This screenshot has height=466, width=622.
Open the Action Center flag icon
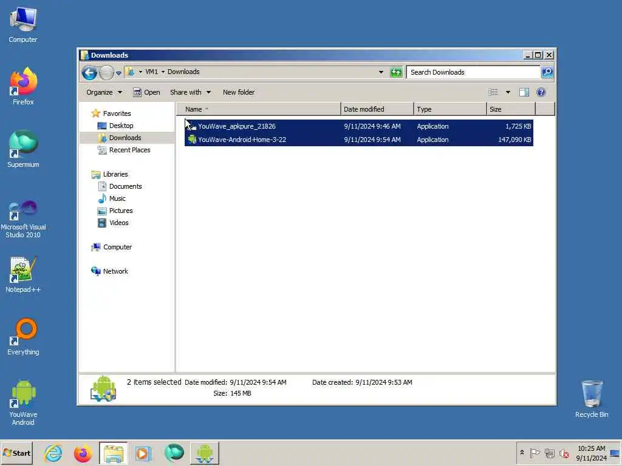(535, 453)
